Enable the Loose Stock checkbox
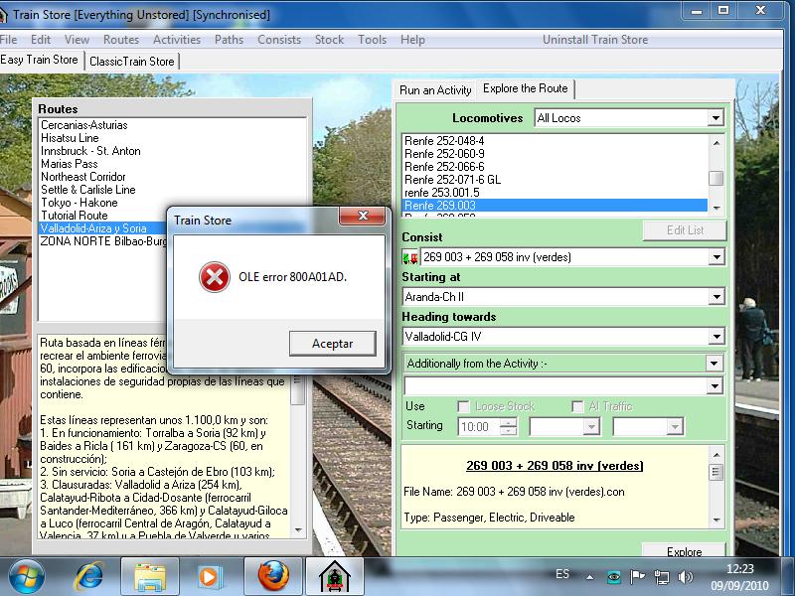The height and width of the screenshot is (596, 795). pyautogui.click(x=463, y=406)
